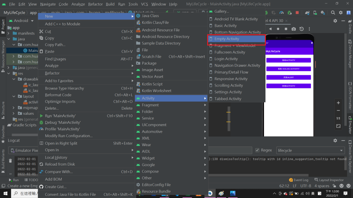353x198 pixels.
Task: Click the emulator screenshot camera icon
Action: [x=294, y=29]
